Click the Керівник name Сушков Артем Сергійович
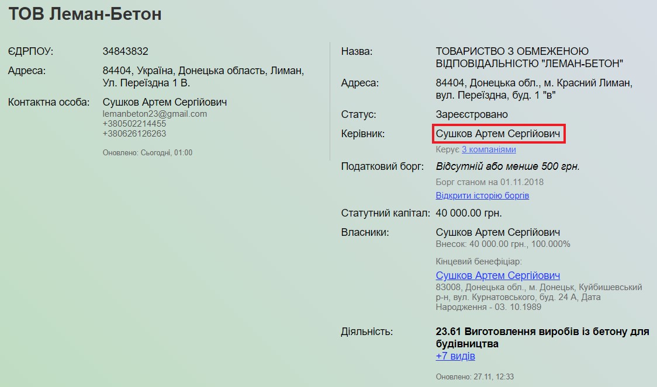This screenshot has height=387, width=657. click(x=498, y=134)
